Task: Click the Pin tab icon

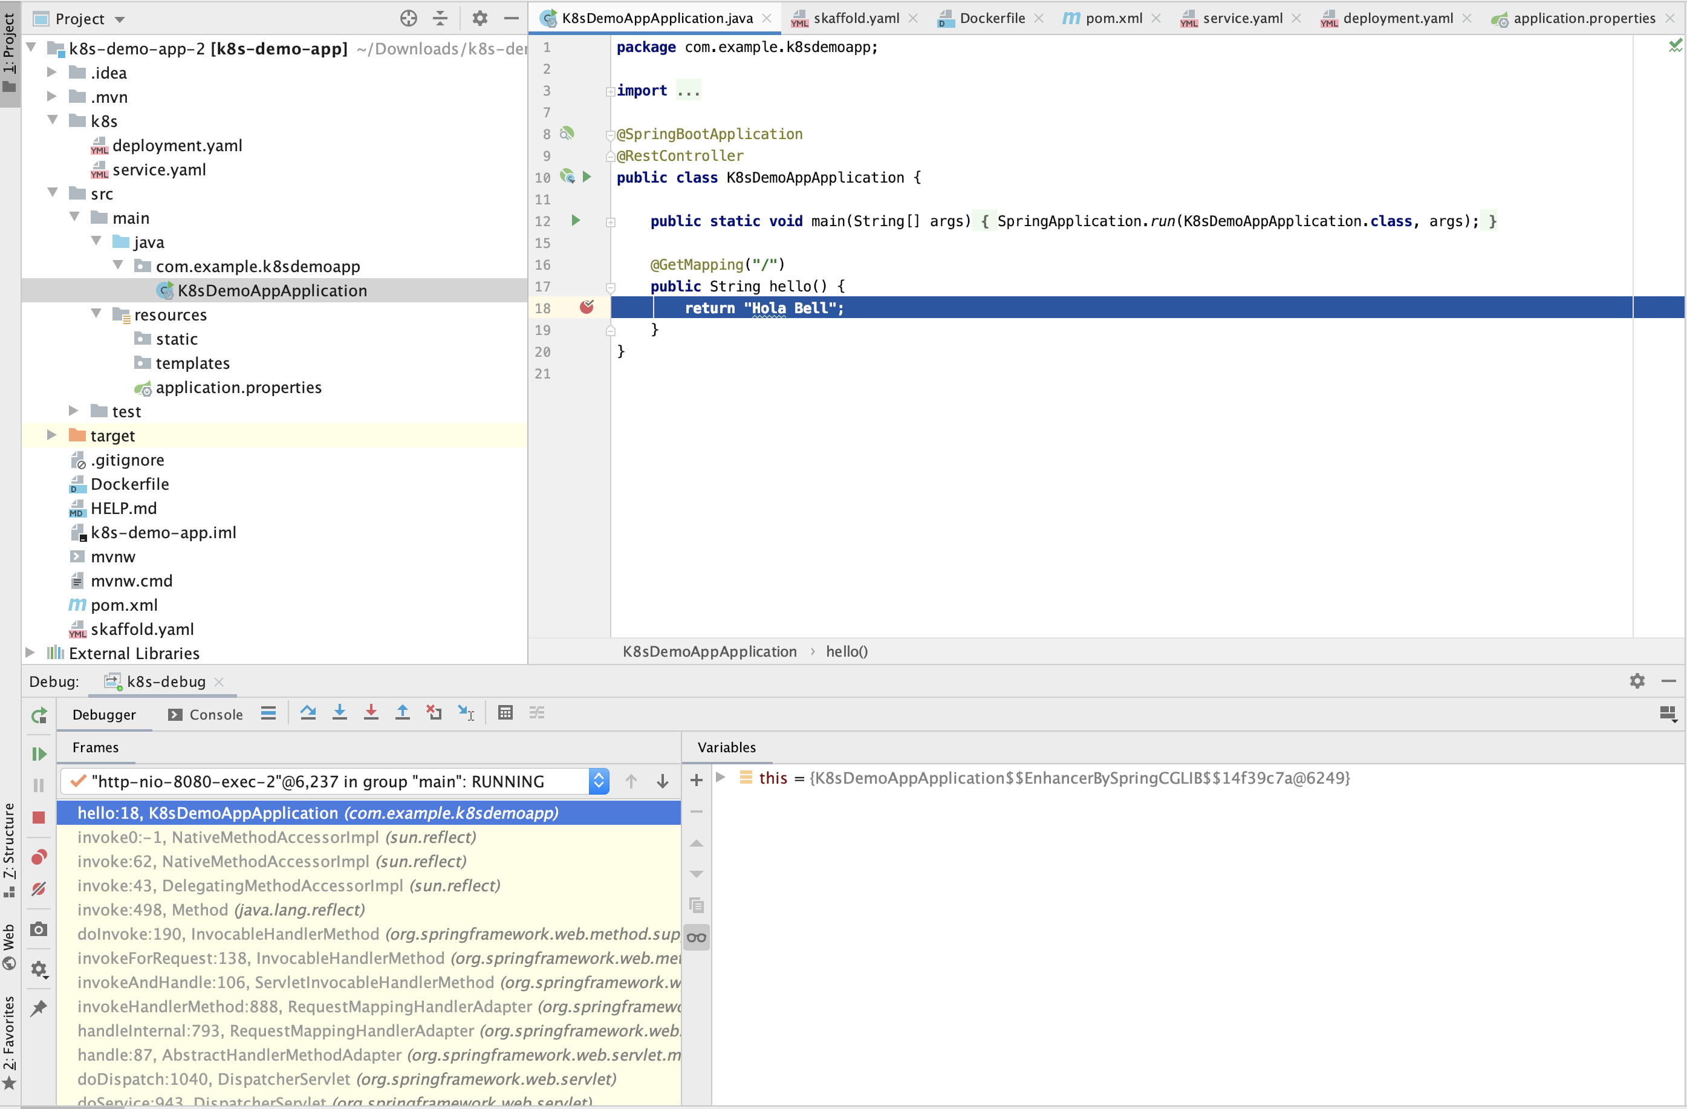Action: tap(39, 1007)
